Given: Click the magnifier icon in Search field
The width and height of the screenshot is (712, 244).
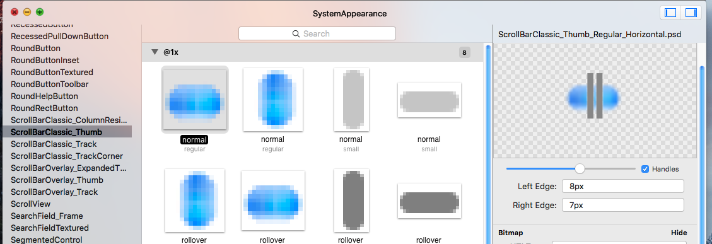Looking at the screenshot, I should pos(296,33).
